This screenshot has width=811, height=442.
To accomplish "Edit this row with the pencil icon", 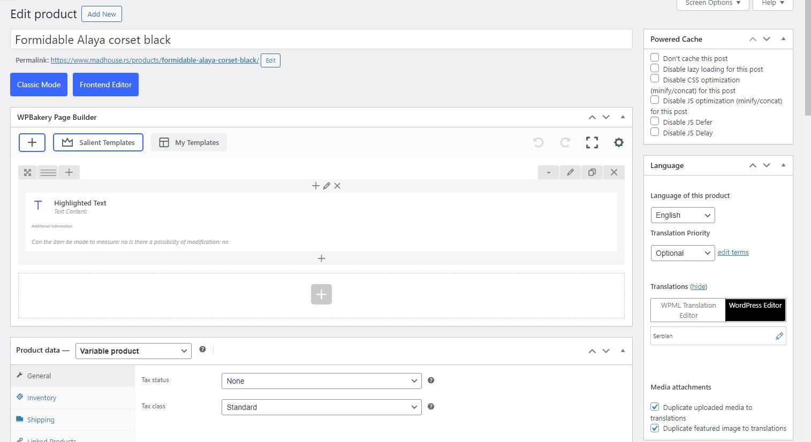I will 571,172.
